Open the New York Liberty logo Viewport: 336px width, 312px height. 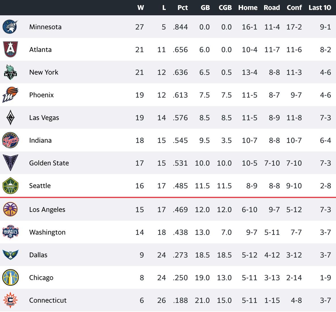click(x=10, y=72)
